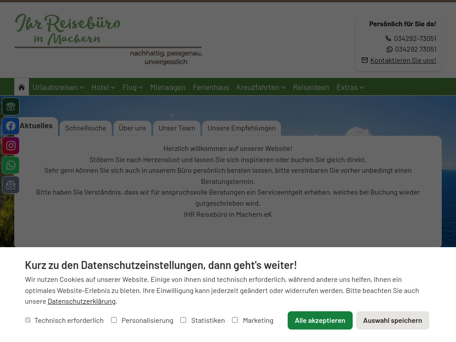
Task: Enable the Personalisierung cookie checkbox
Action: 114,320
